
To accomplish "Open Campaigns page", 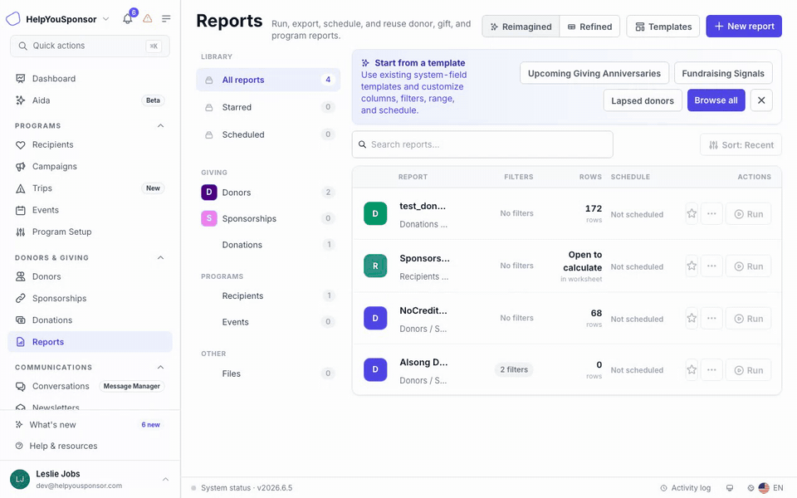I will click(90, 167).
